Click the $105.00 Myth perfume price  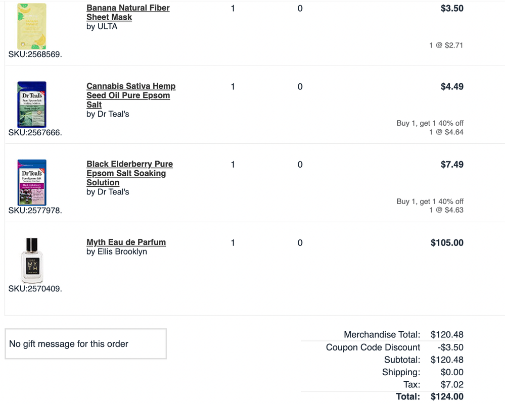coord(447,243)
